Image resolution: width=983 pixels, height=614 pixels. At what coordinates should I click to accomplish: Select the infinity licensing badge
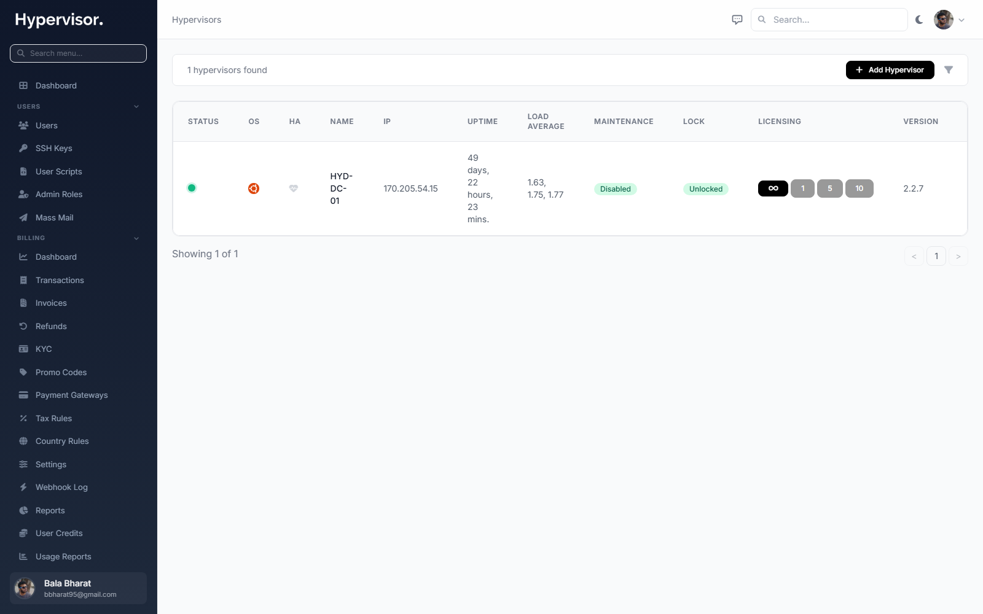[773, 188]
